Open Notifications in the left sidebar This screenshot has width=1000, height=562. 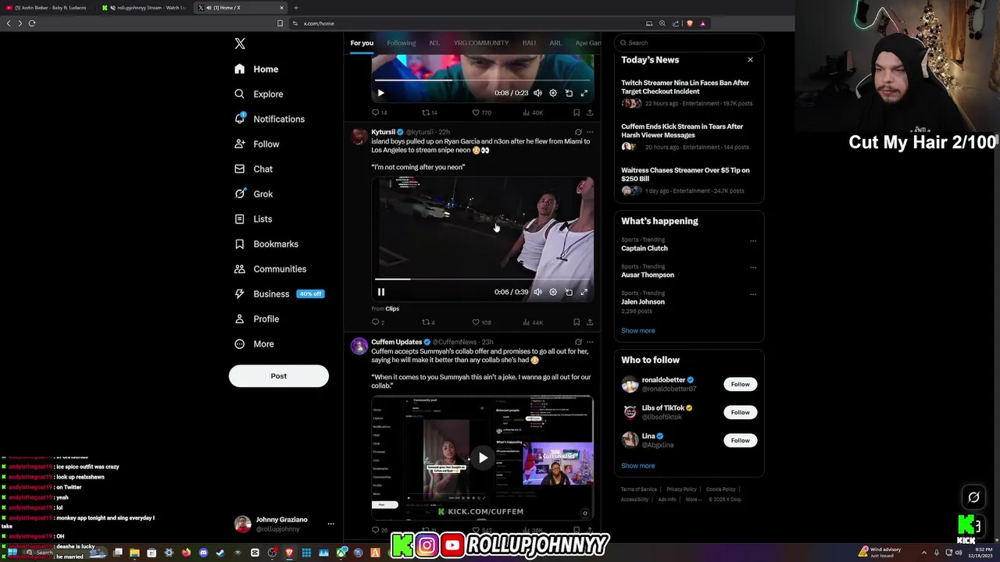tap(270, 119)
